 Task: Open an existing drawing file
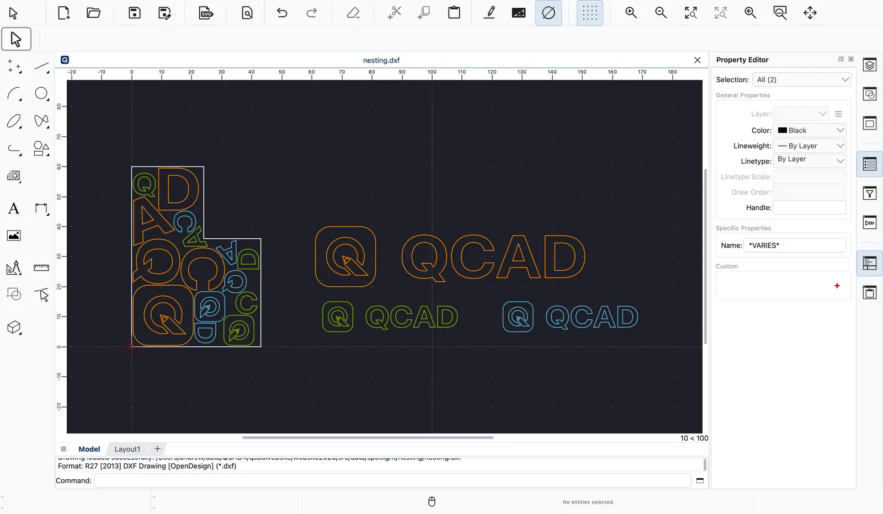click(x=94, y=13)
